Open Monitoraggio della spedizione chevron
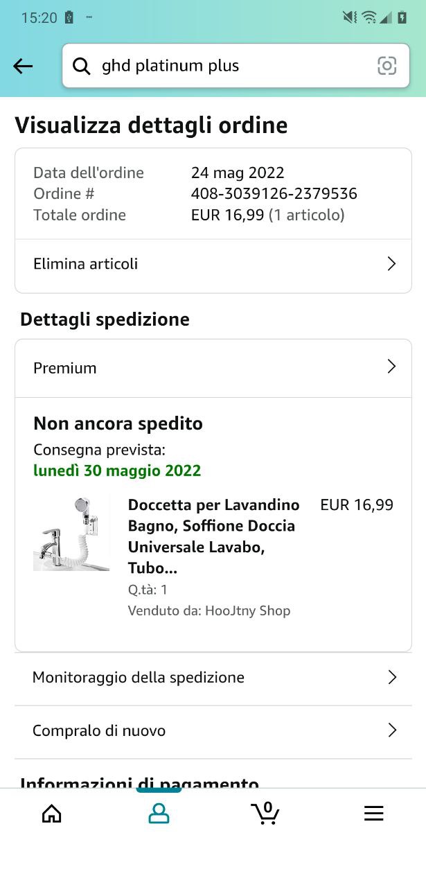426x887 pixels. pyautogui.click(x=392, y=677)
